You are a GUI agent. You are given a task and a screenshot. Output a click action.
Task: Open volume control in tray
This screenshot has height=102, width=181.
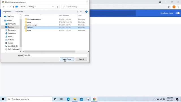[x=164, y=99]
